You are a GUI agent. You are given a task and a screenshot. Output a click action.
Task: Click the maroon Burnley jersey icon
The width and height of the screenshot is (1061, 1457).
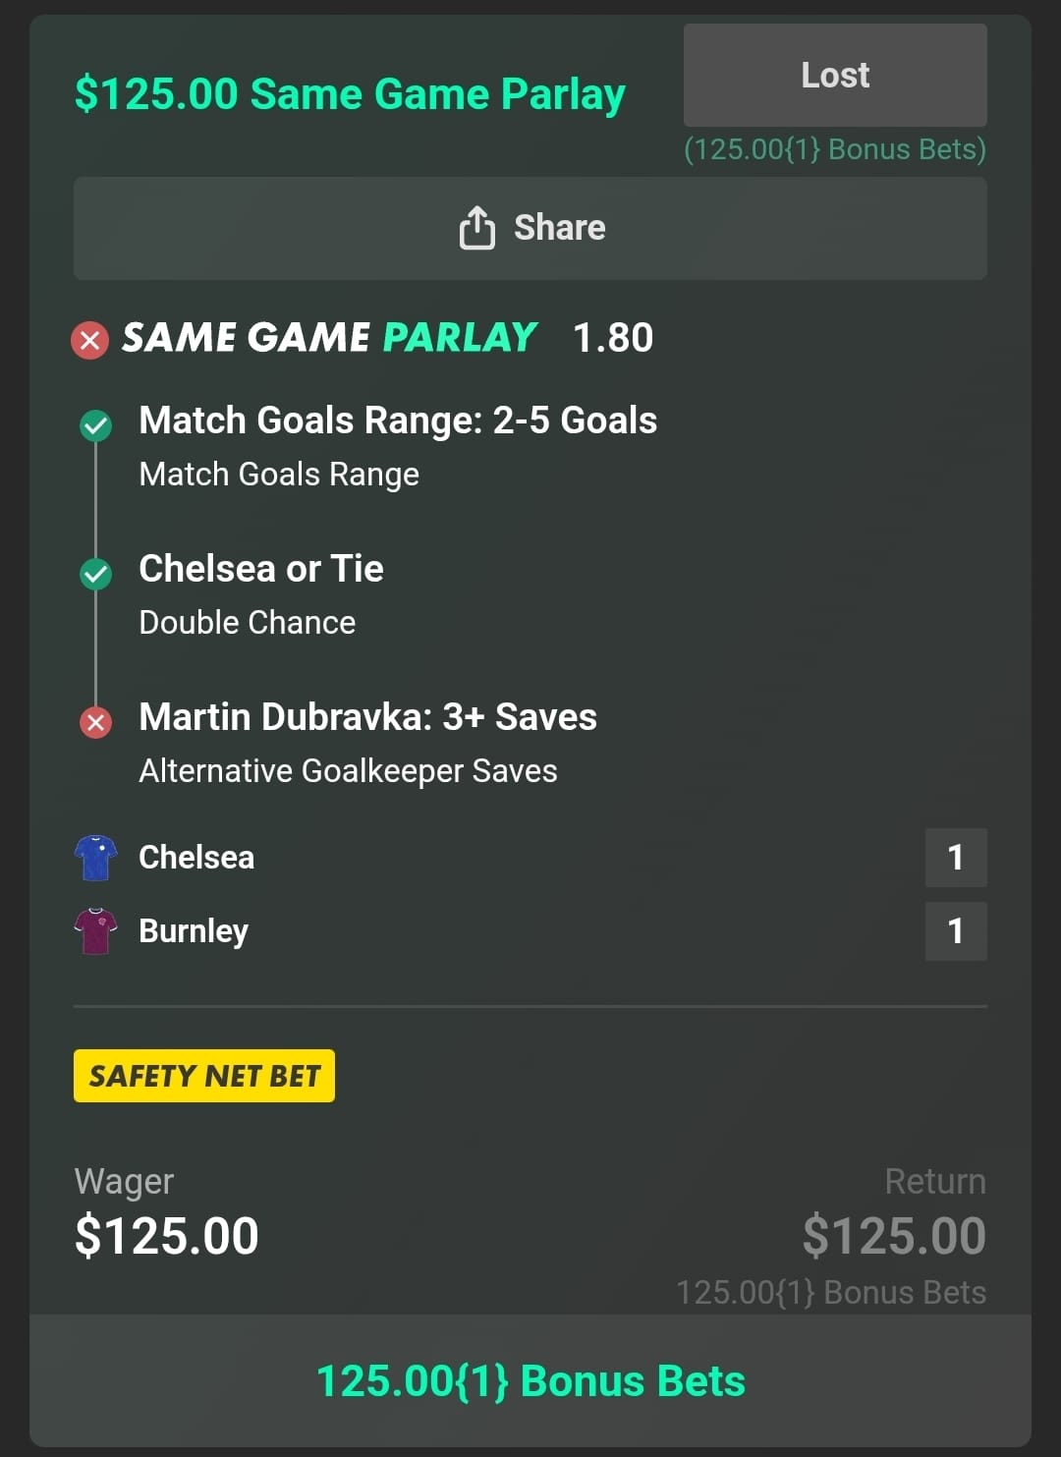tap(95, 931)
